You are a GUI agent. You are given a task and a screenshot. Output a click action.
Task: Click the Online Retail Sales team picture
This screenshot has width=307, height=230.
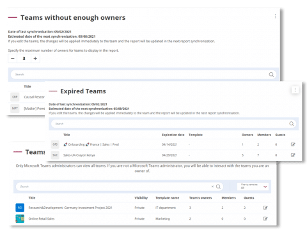(20, 218)
